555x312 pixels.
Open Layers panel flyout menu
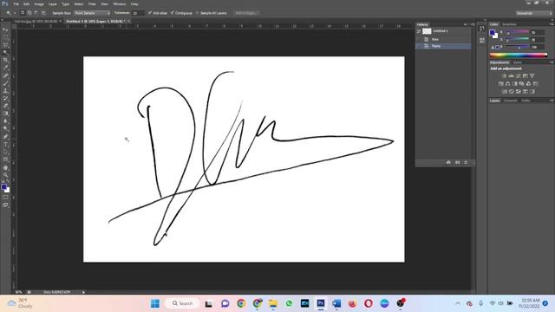552,101
